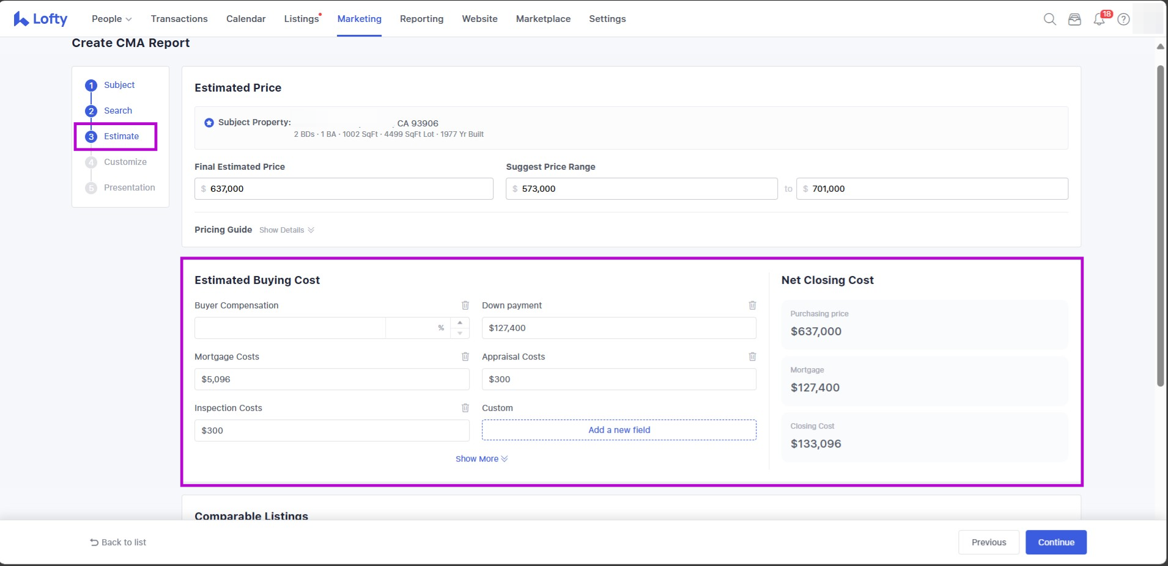Return via Back to list link
1168x566 pixels.
pos(118,542)
